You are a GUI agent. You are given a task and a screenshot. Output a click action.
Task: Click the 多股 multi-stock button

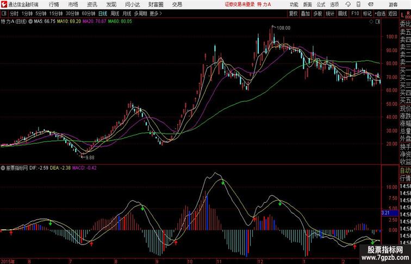point(317,14)
